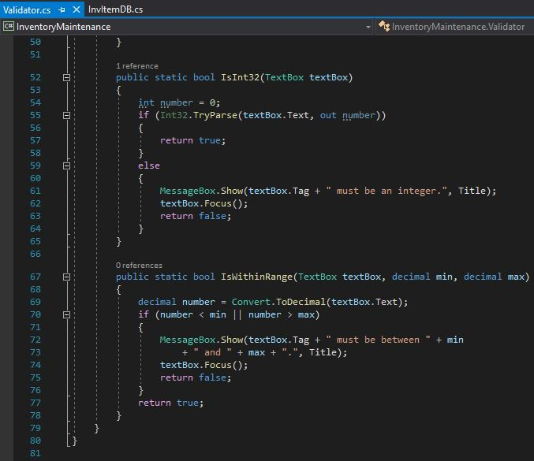Click the class icon next to InventoryMaintenance.Validator
The height and width of the screenshot is (461, 534).
pyautogui.click(x=384, y=26)
